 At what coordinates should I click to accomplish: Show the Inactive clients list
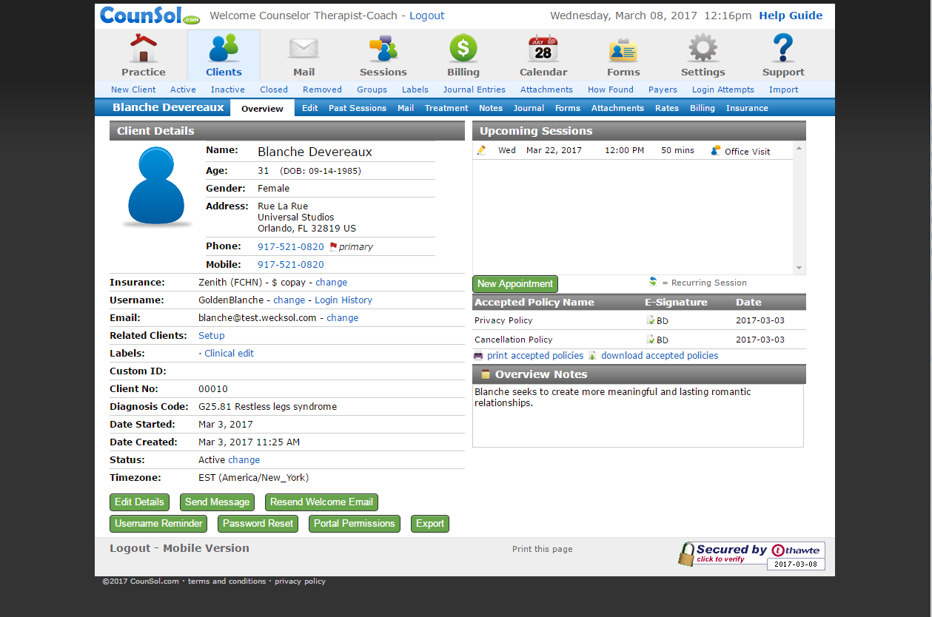point(228,90)
